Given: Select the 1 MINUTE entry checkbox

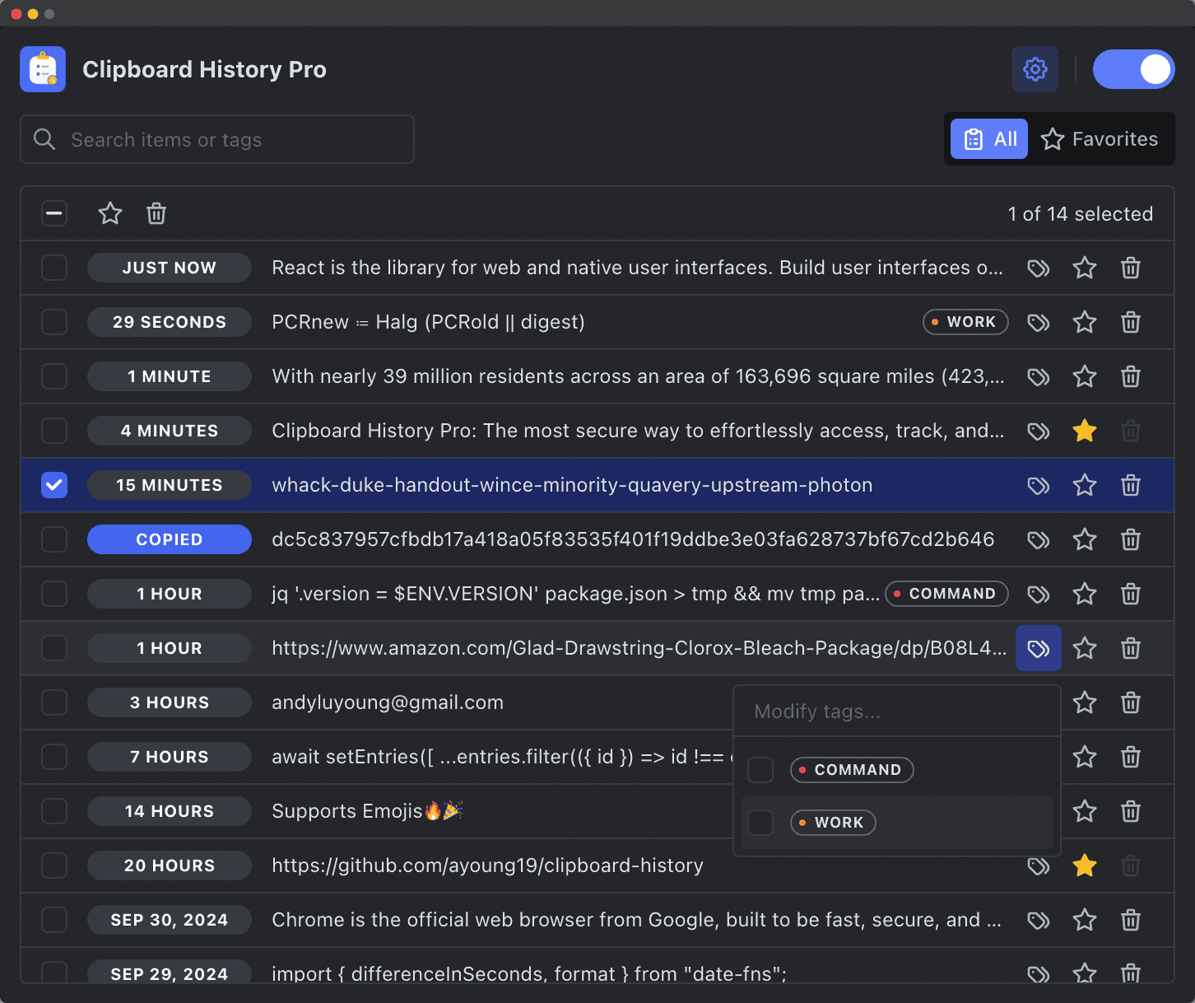Looking at the screenshot, I should pyautogui.click(x=54, y=376).
